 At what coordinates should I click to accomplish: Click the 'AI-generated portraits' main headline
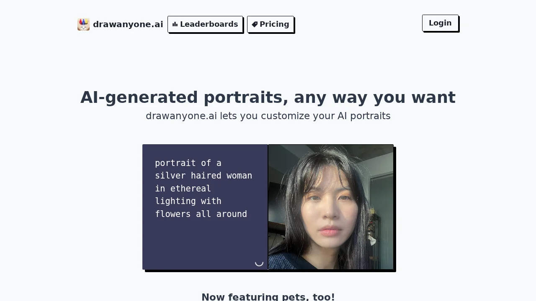268,97
